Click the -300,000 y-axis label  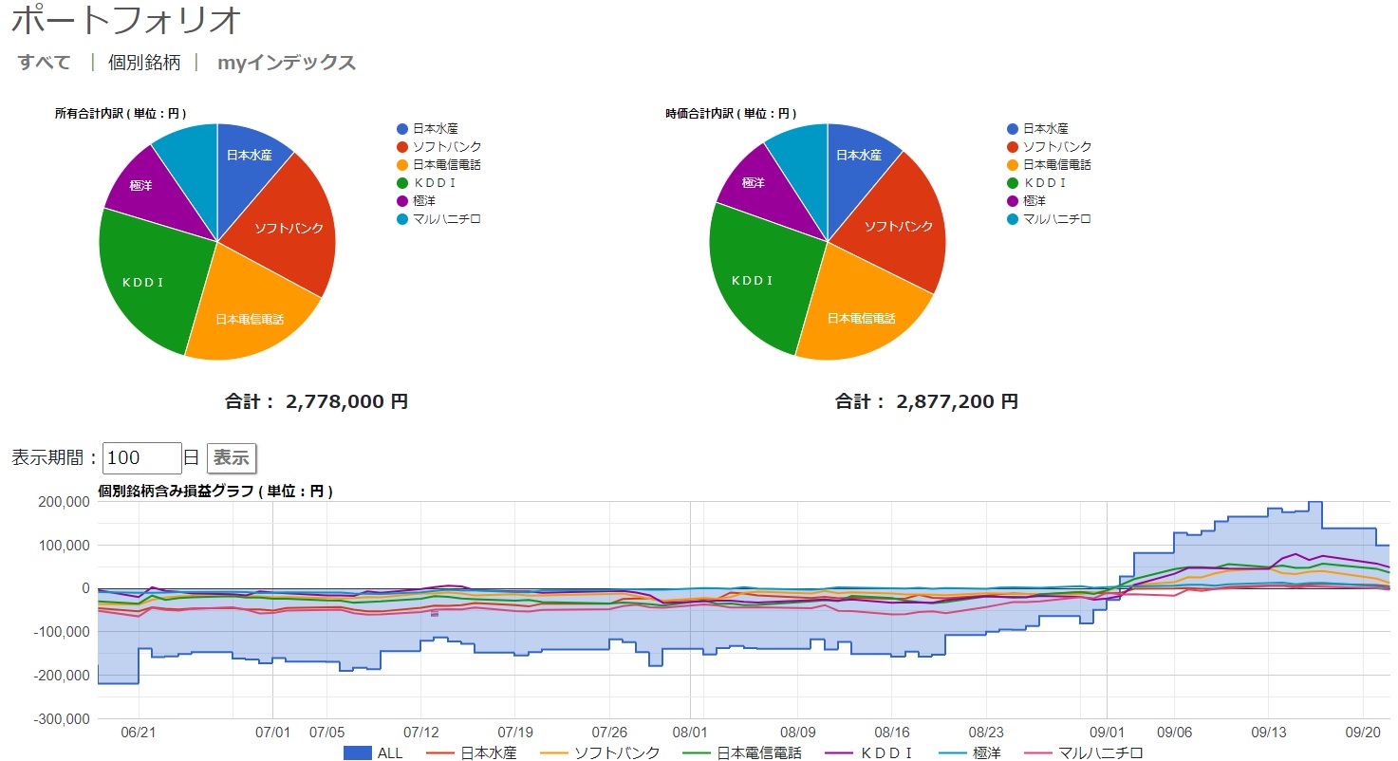tap(60, 718)
